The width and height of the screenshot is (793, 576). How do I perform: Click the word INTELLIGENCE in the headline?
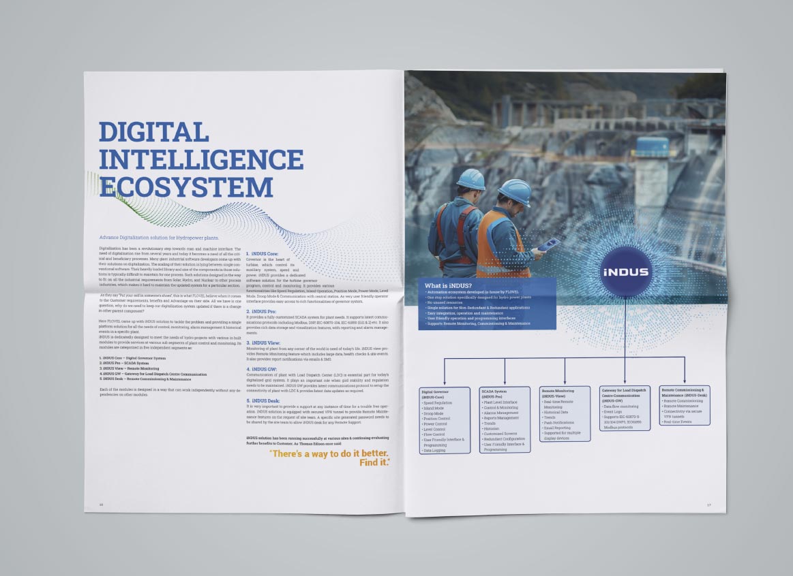[201, 159]
